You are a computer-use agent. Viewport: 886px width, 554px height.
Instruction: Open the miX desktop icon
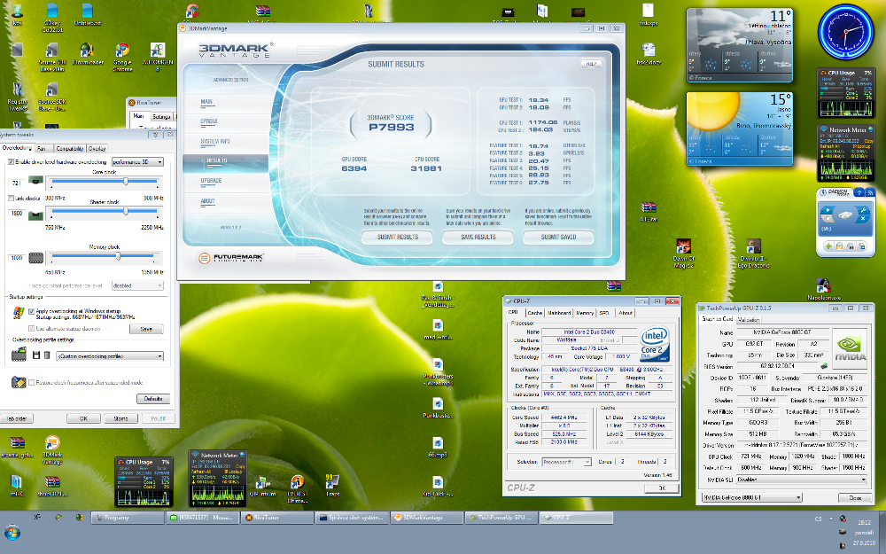click(16, 481)
